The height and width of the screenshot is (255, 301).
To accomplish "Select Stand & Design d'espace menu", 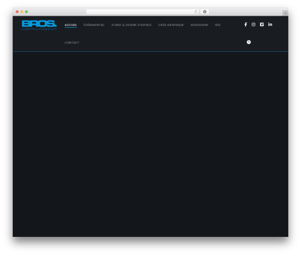I will click(x=131, y=25).
